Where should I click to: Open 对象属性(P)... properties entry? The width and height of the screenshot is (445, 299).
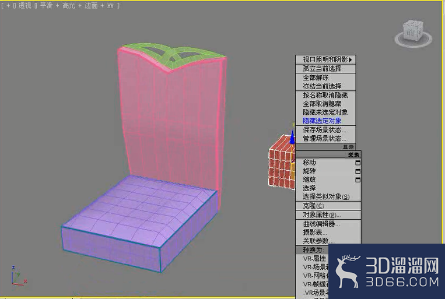tap(328, 214)
